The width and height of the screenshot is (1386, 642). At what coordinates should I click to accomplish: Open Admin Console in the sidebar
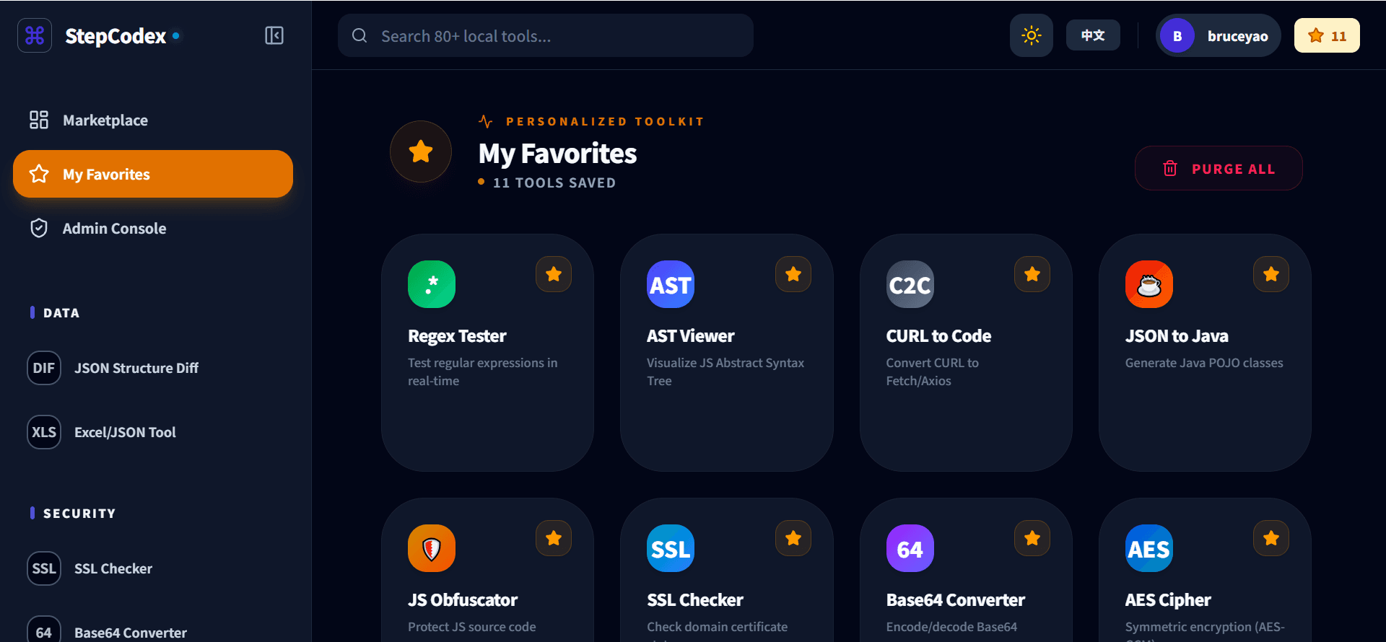(114, 229)
